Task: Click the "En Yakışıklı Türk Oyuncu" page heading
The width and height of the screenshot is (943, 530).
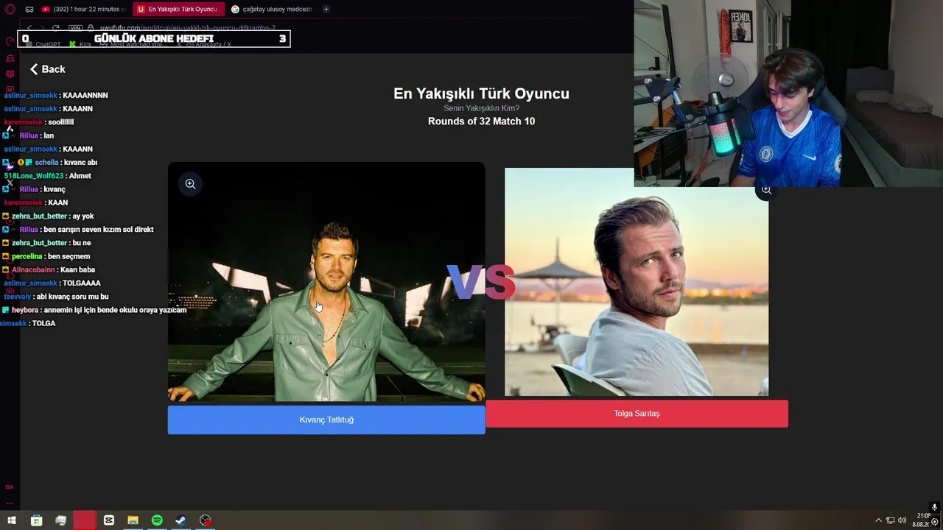Action: tap(481, 93)
